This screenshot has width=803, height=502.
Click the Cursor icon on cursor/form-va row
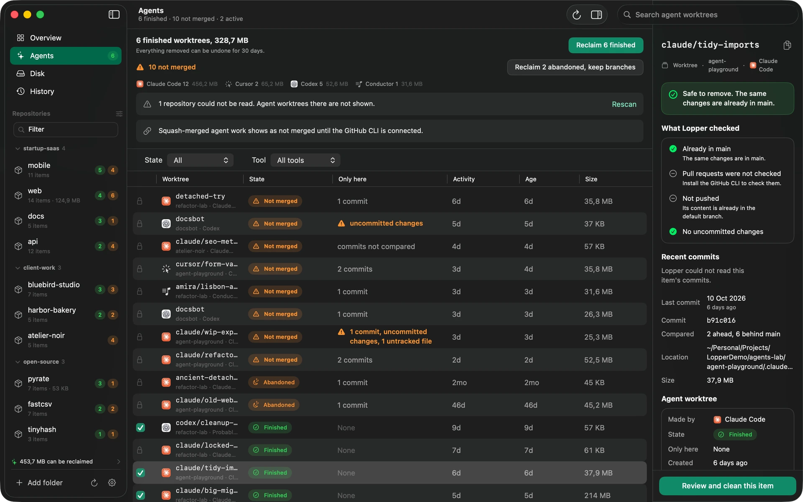pyautogui.click(x=166, y=269)
